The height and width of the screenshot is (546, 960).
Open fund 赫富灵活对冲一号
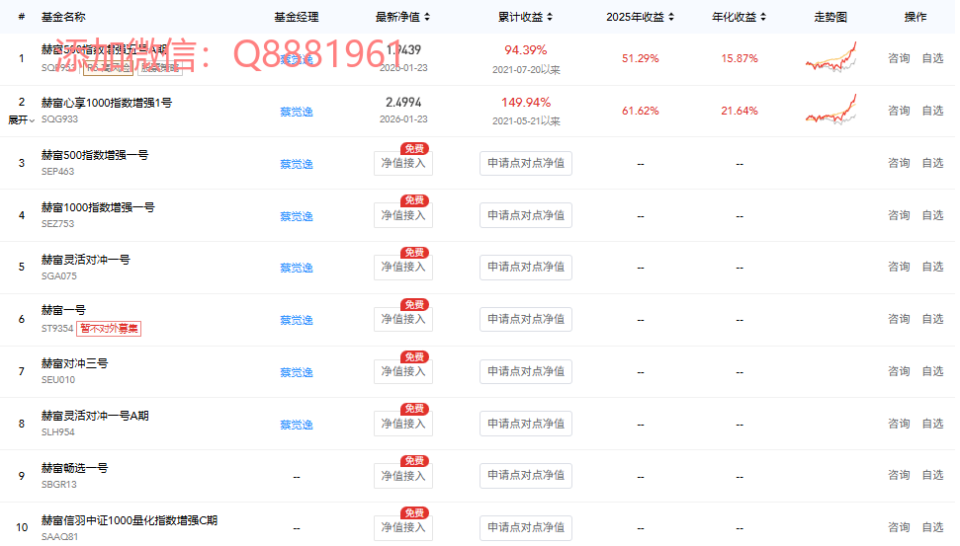(x=85, y=260)
